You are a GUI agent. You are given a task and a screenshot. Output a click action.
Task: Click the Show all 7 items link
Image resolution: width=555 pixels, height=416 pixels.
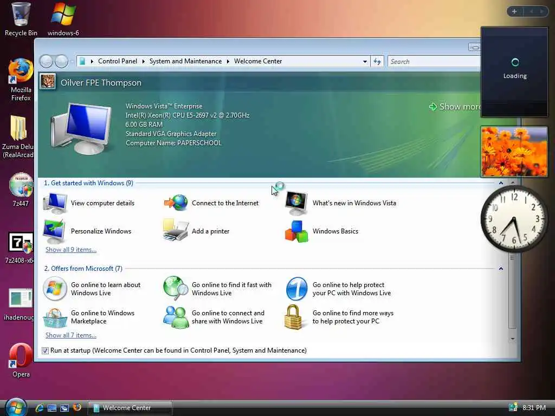[71, 335]
